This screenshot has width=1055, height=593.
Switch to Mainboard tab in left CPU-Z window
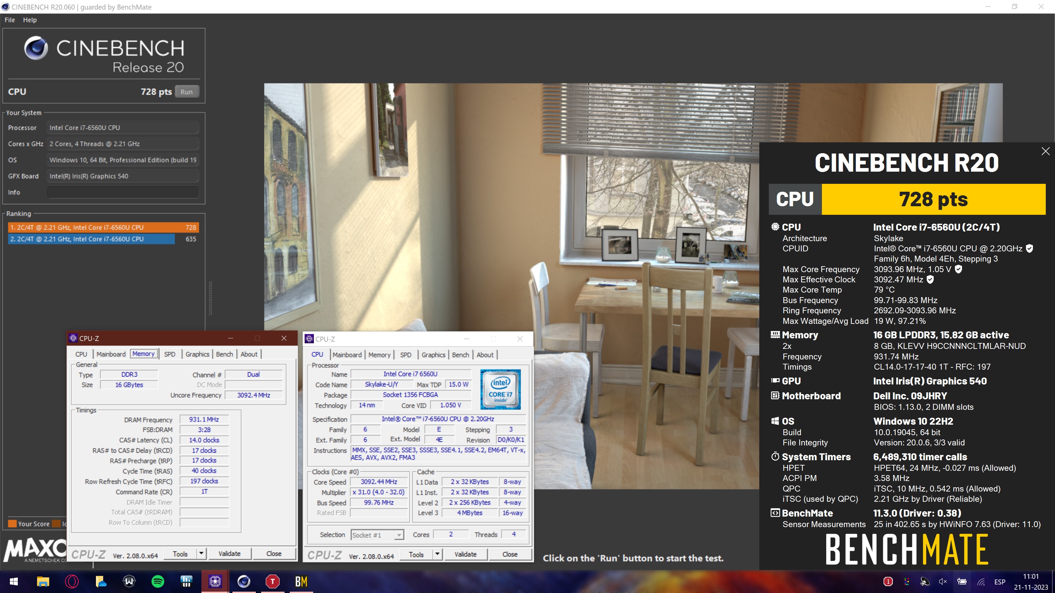point(111,354)
